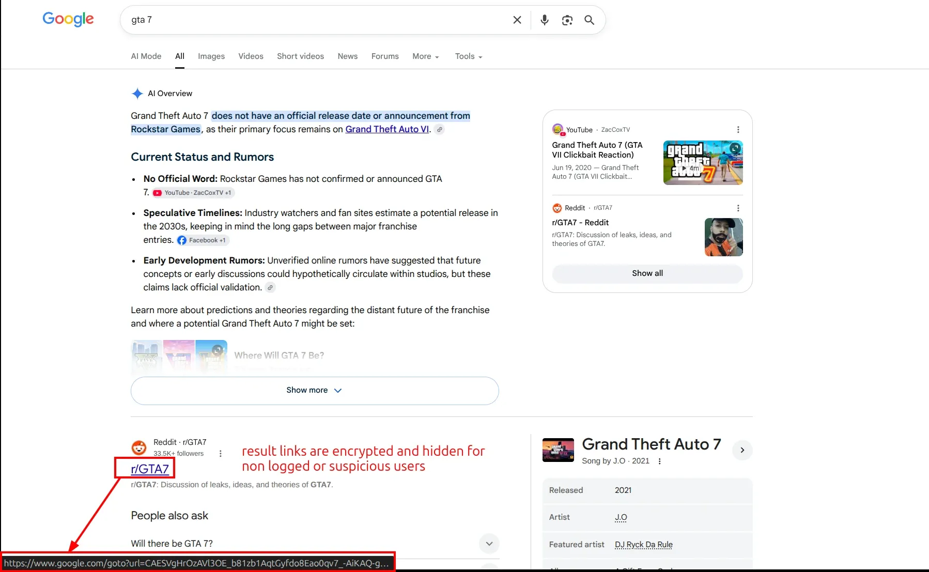
Task: Click Show all sources button
Action: 647,274
